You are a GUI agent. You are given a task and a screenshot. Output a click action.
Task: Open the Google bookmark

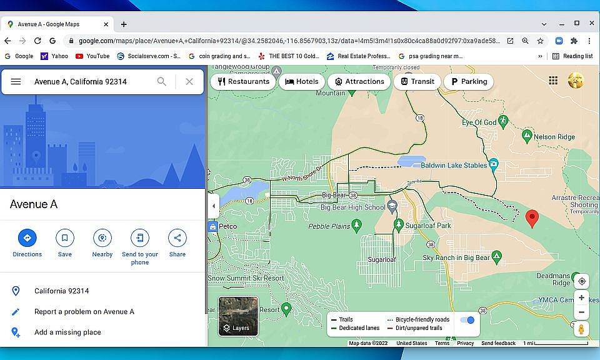19,56
